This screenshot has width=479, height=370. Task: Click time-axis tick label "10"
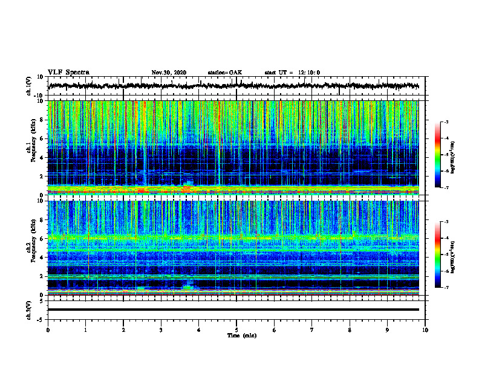[x=425, y=330]
